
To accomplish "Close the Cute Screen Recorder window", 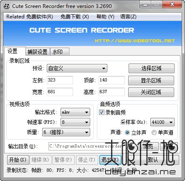I will (172, 4).
